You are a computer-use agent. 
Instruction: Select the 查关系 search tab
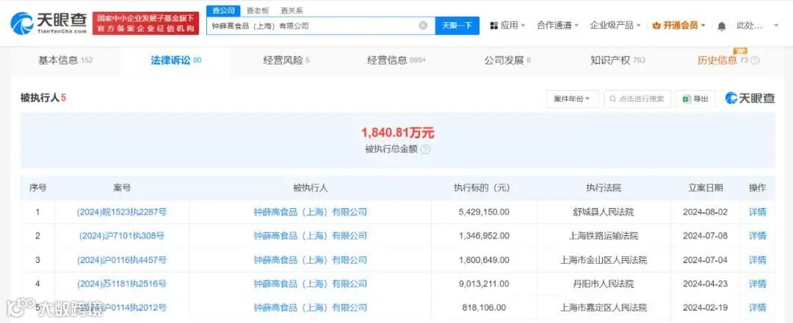292,10
